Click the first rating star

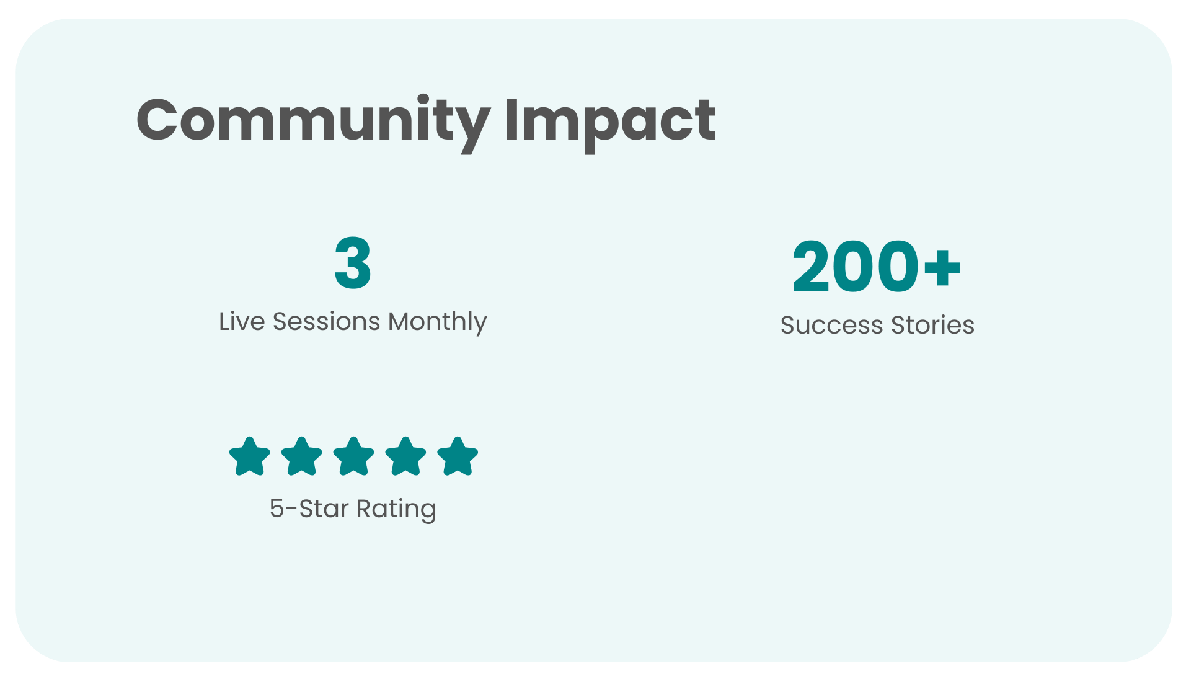click(x=250, y=456)
